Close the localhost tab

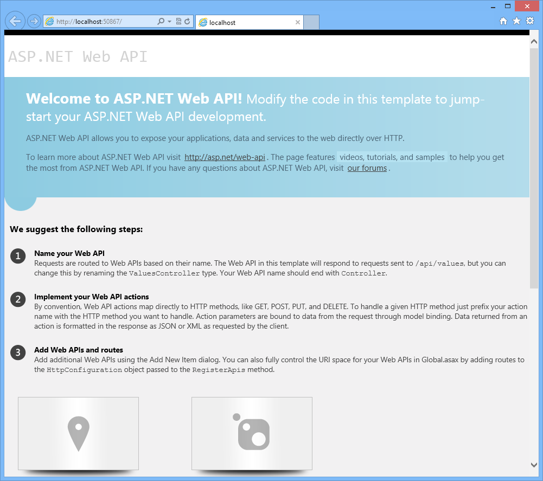(297, 23)
